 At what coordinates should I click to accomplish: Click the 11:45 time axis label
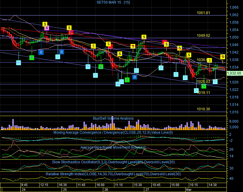81,185
